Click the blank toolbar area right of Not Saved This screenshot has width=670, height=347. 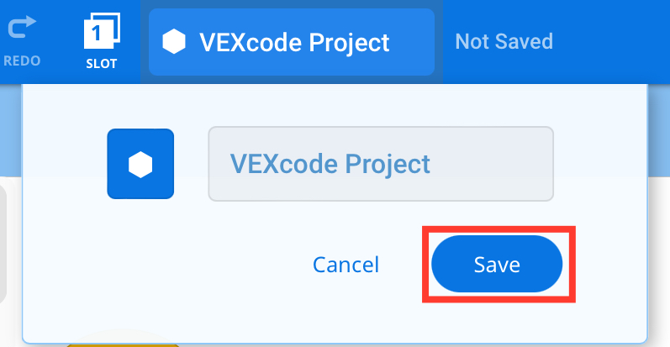pyautogui.click(x=614, y=41)
